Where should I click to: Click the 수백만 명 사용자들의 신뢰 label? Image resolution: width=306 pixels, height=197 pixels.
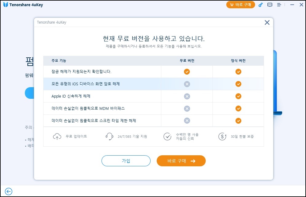click(x=187, y=137)
